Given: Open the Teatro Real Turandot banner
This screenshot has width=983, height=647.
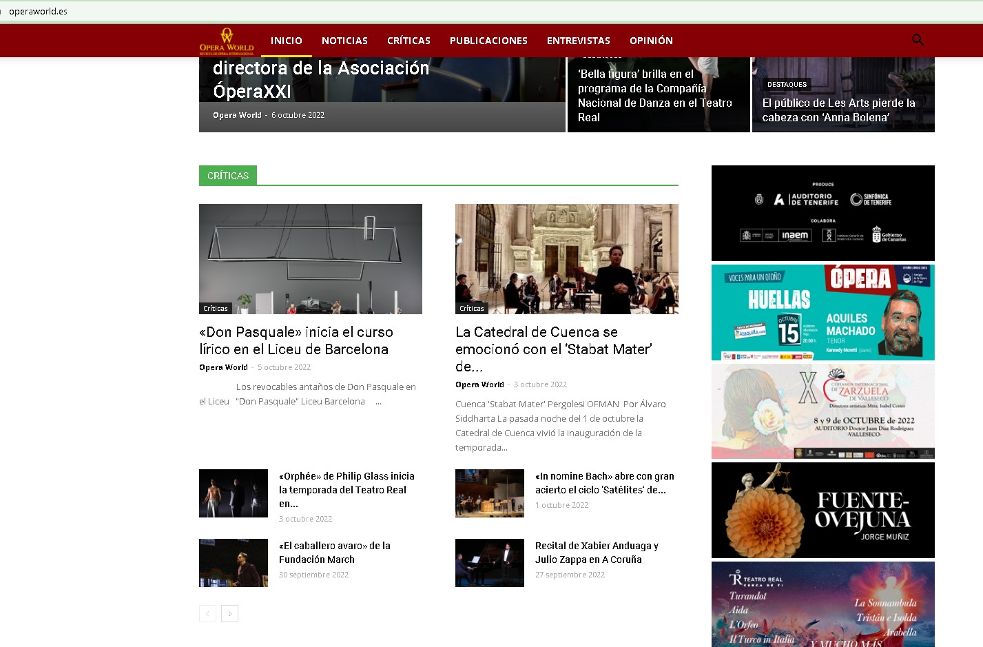Looking at the screenshot, I should pos(823,604).
